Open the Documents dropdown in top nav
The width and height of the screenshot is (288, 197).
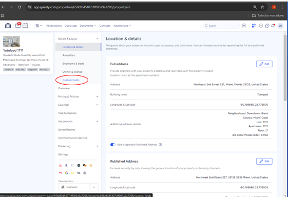click(88, 26)
